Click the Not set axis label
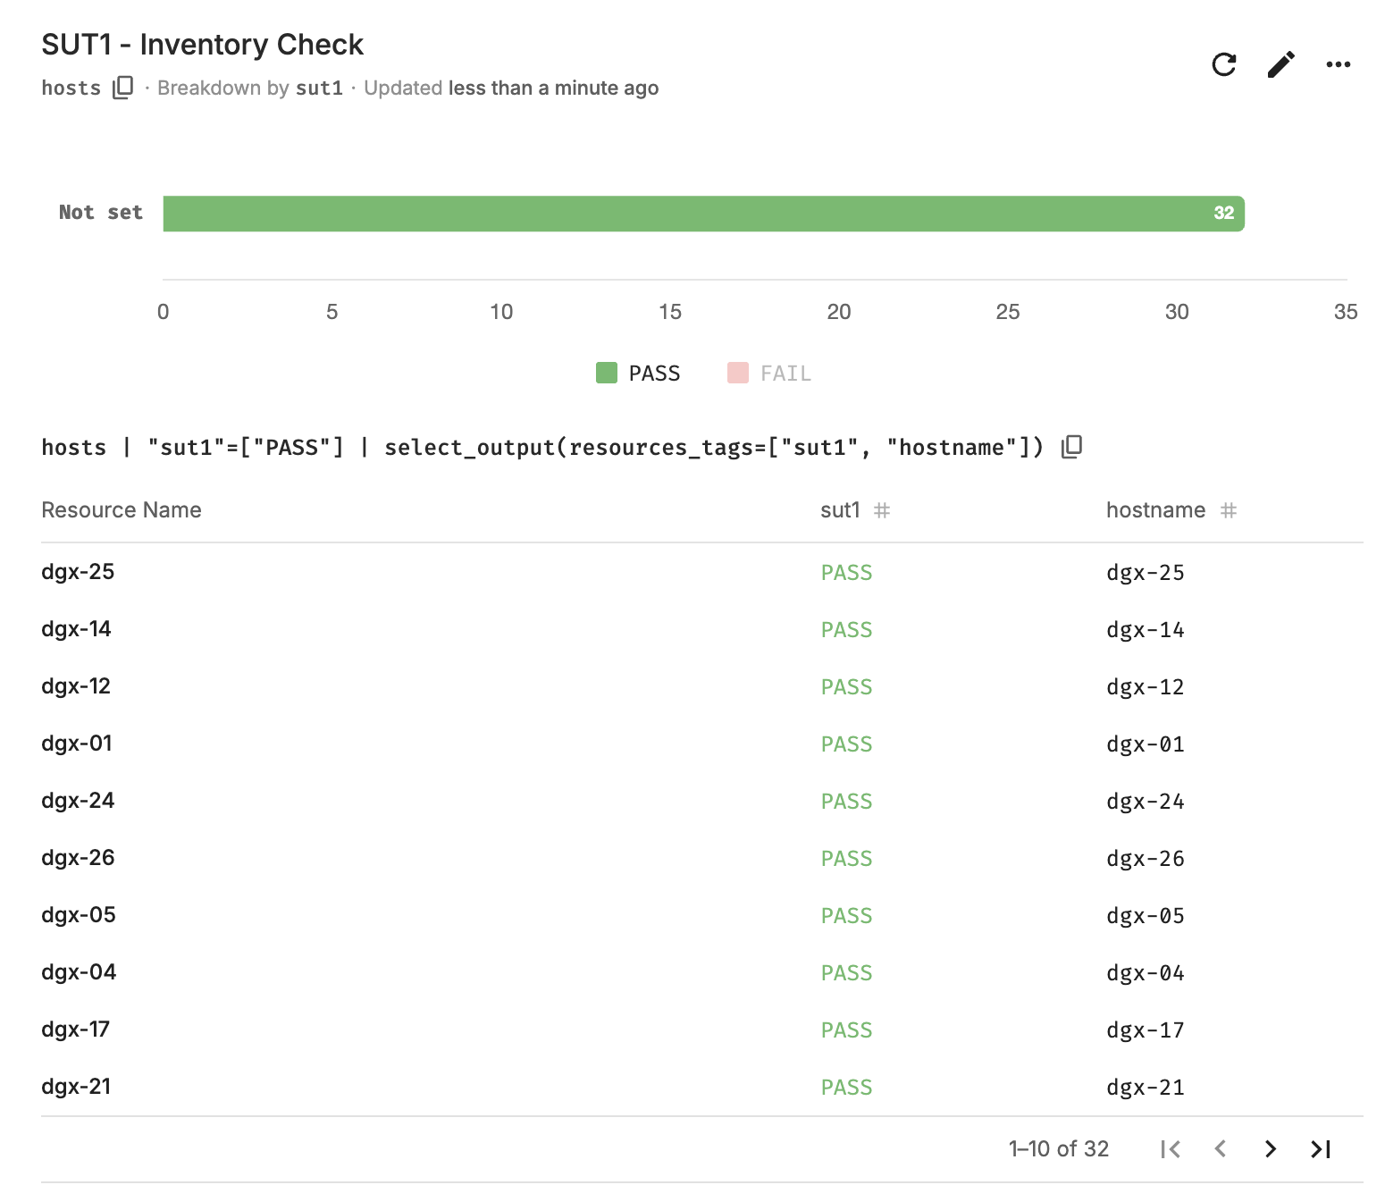 [101, 213]
